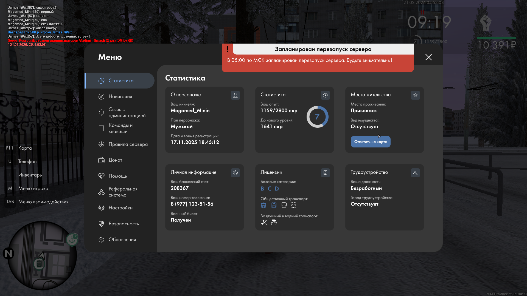This screenshot has width=527, height=296.
Task: Open Связь с администрацией section
Action: (127, 112)
